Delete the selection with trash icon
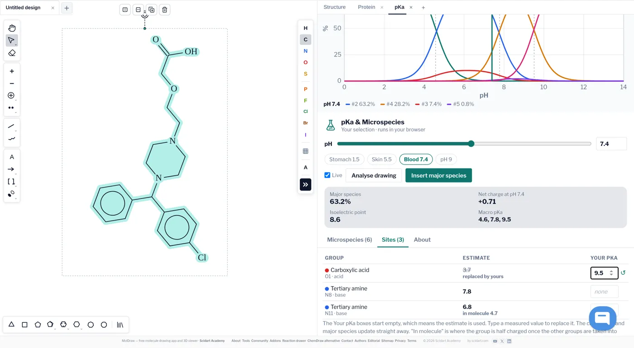This screenshot has width=634, height=348. tap(164, 9)
